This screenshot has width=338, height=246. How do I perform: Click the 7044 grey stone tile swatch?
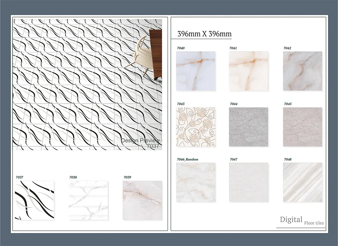click(x=249, y=127)
